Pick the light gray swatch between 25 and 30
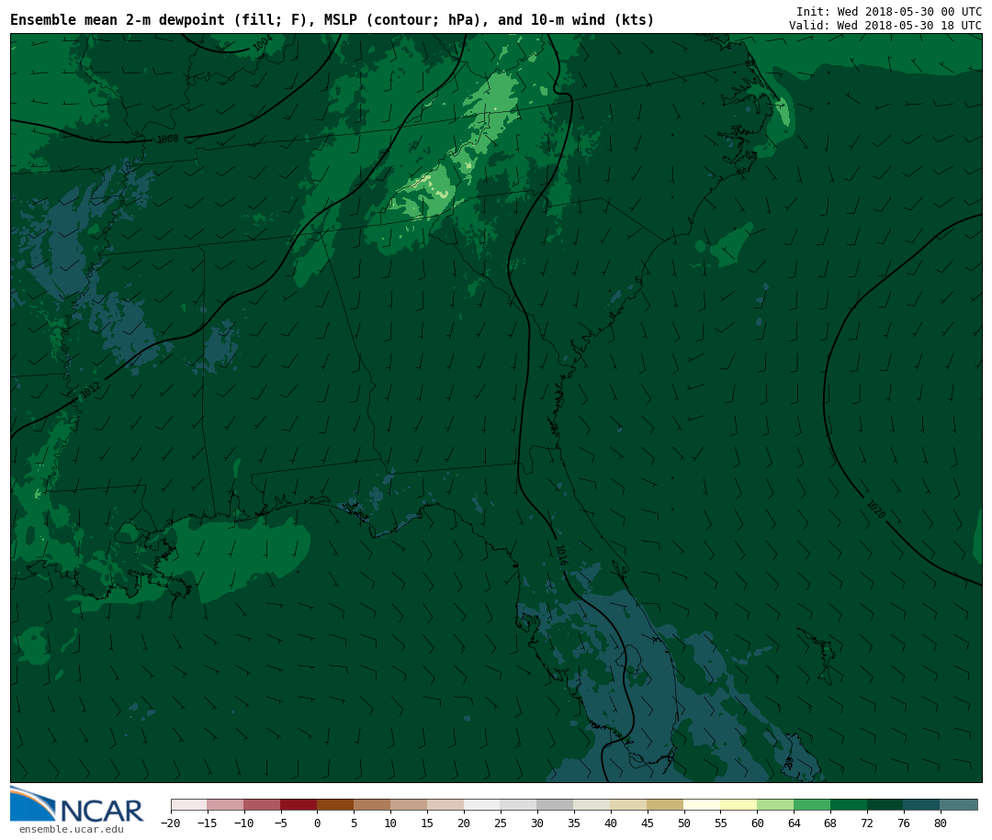 (519, 804)
